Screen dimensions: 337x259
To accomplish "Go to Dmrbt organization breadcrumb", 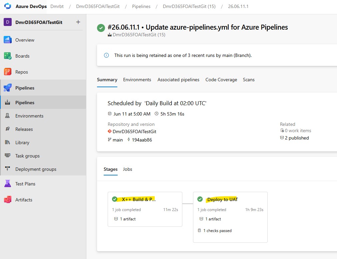I will 57,6.
